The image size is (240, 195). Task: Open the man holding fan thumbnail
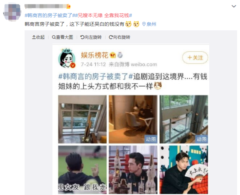click(x=184, y=170)
